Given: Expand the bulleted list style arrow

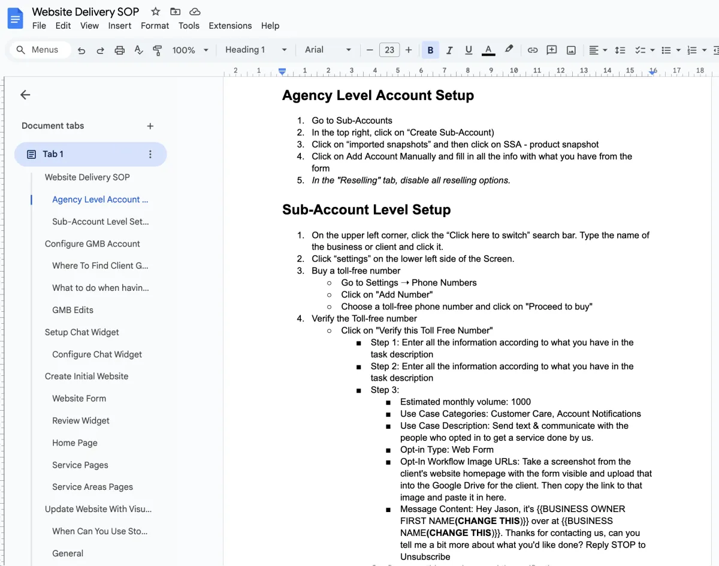Looking at the screenshot, I should coord(678,50).
